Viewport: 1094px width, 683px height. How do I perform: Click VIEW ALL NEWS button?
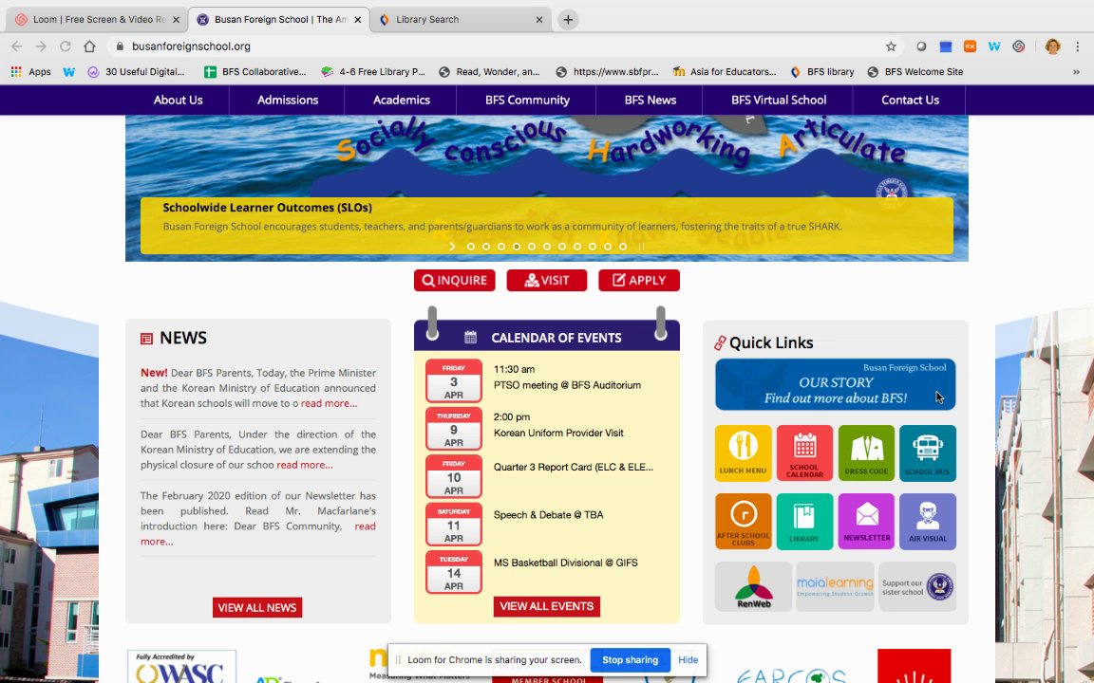tap(256, 608)
